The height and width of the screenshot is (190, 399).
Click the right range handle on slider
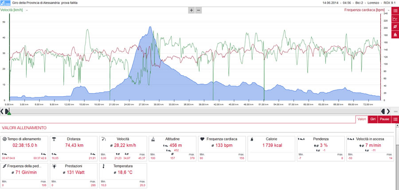(383, 111)
